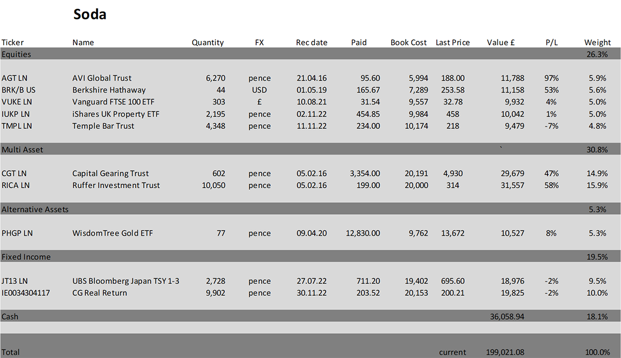
Task: Select the total value 199,021.08
Action: (x=505, y=352)
